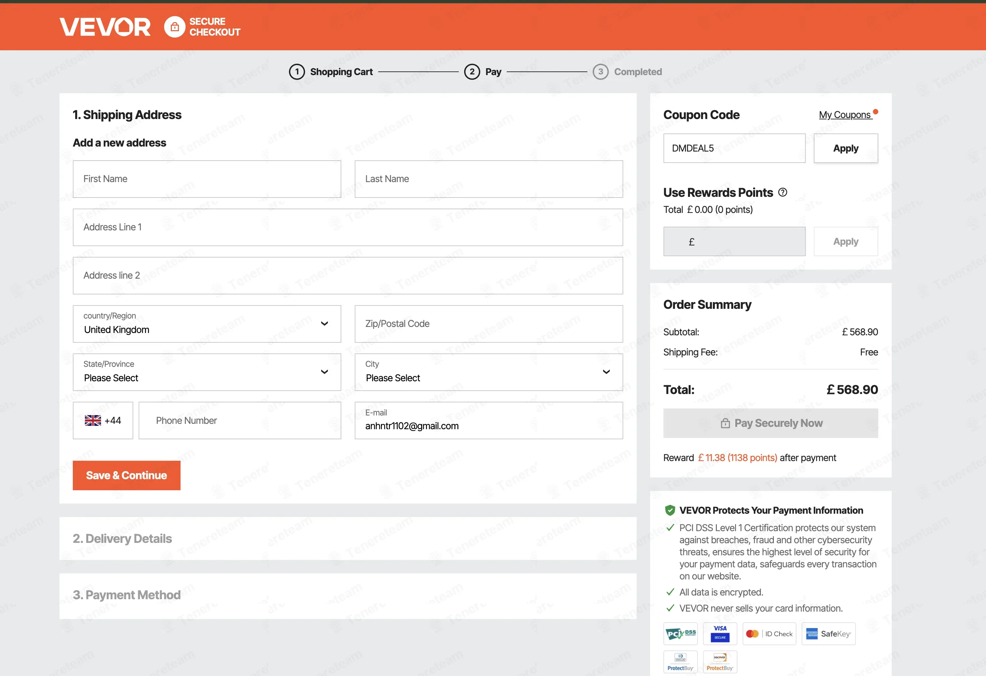Click step 3 circle in progress bar
This screenshot has height=676, width=986.
tap(600, 72)
